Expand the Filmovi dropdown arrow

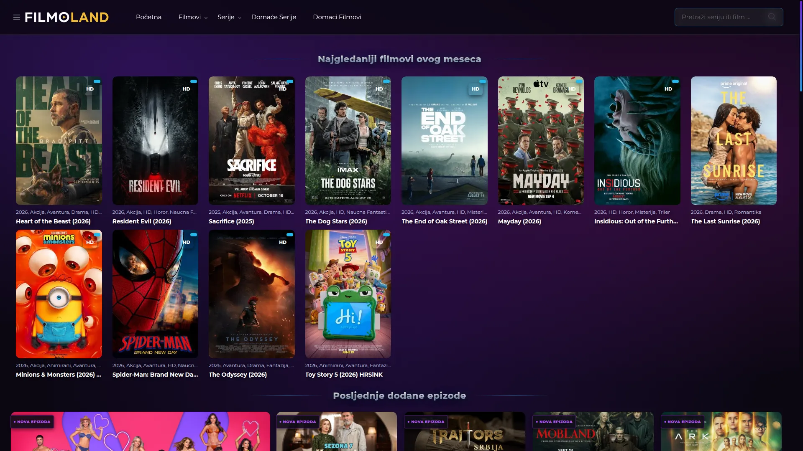(x=206, y=18)
